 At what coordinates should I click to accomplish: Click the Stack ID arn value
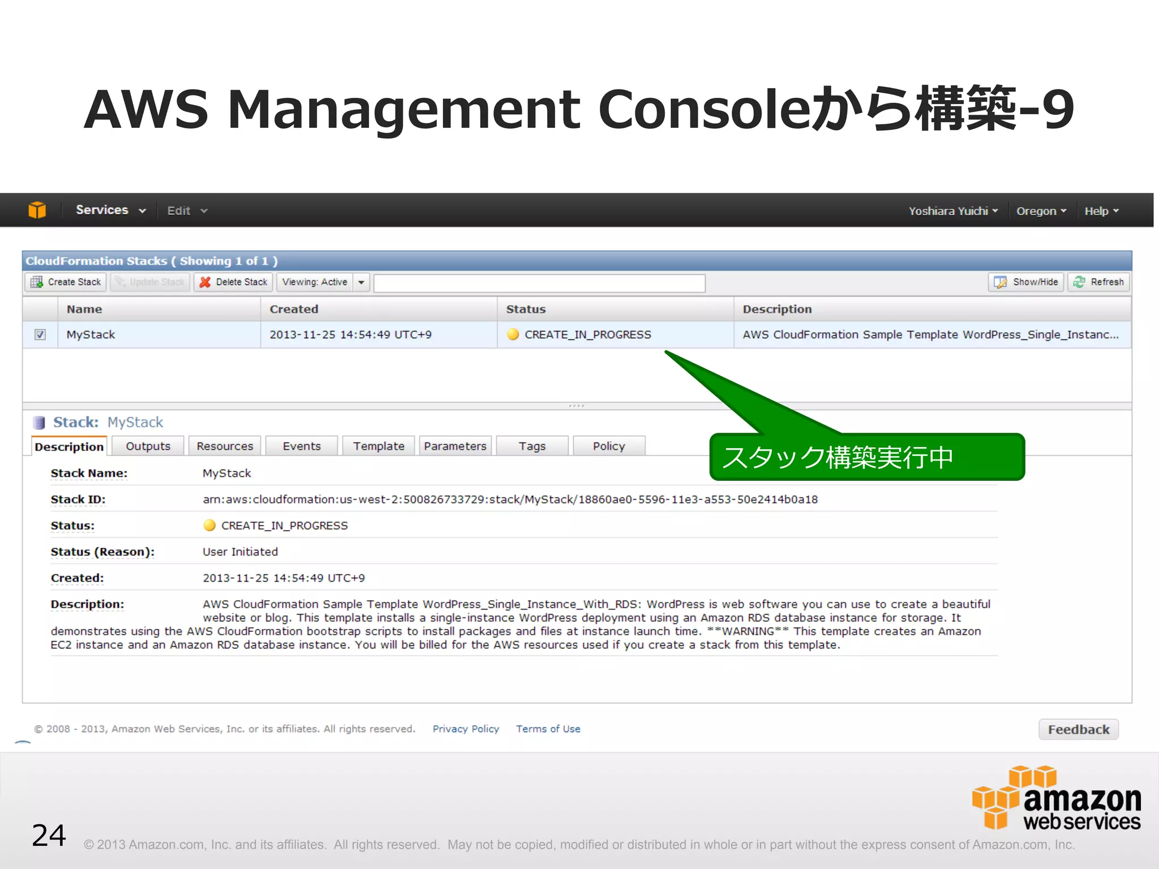point(510,500)
